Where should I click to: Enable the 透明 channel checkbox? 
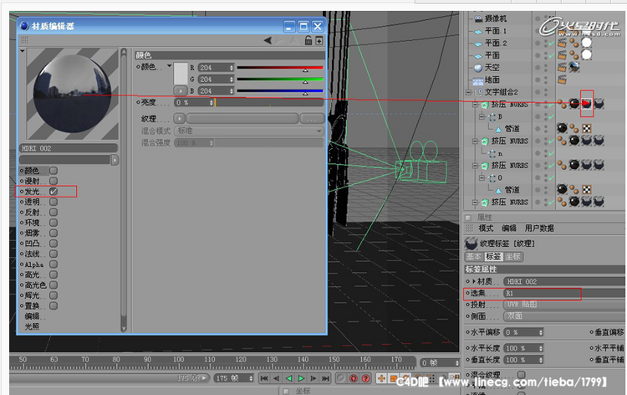coord(54,202)
